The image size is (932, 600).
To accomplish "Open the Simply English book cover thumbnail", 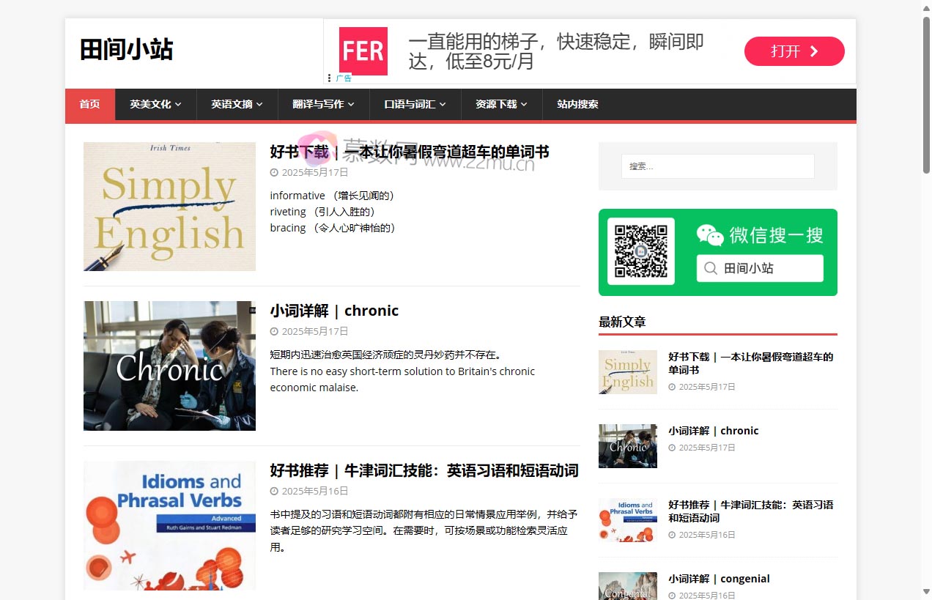I will 169,207.
